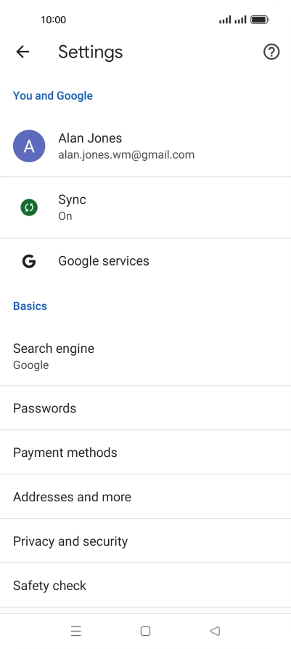Open Addresses and more
Image resolution: width=291 pixels, height=649 pixels.
(145, 497)
